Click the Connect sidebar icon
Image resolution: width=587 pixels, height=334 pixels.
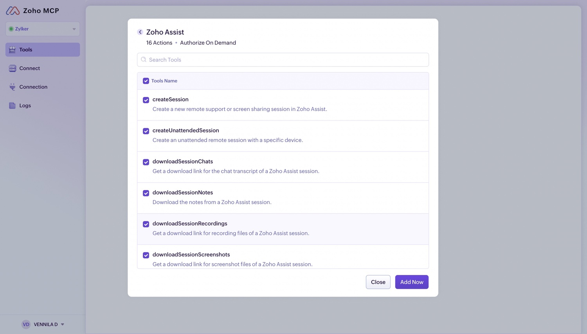point(13,68)
